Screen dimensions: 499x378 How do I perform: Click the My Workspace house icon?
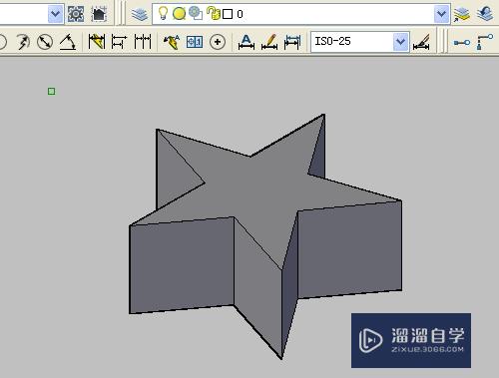pyautogui.click(x=99, y=14)
